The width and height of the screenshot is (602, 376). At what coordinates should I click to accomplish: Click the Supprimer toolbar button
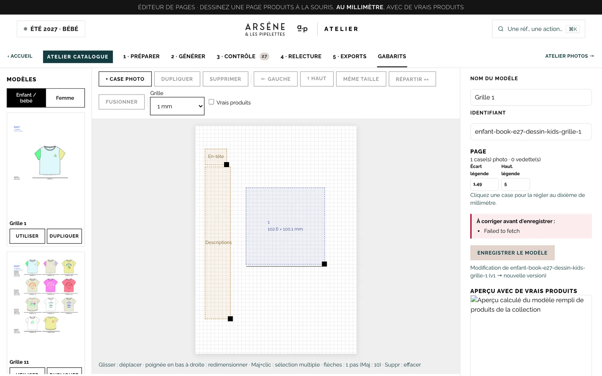click(x=225, y=79)
